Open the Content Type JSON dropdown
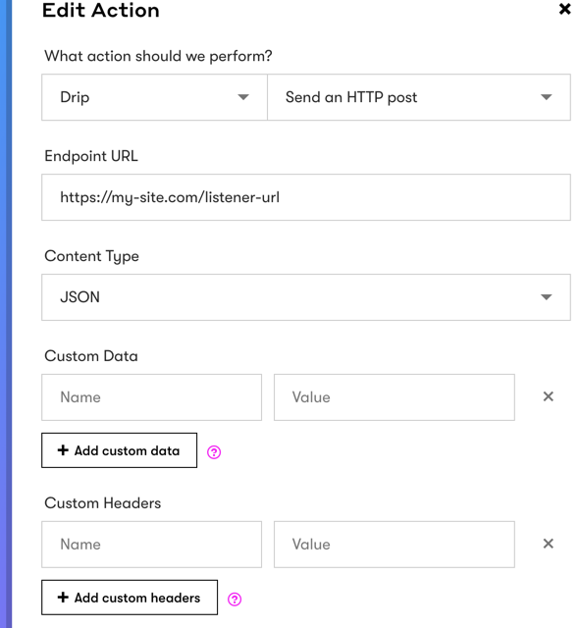This screenshot has height=628, width=580. point(306,297)
